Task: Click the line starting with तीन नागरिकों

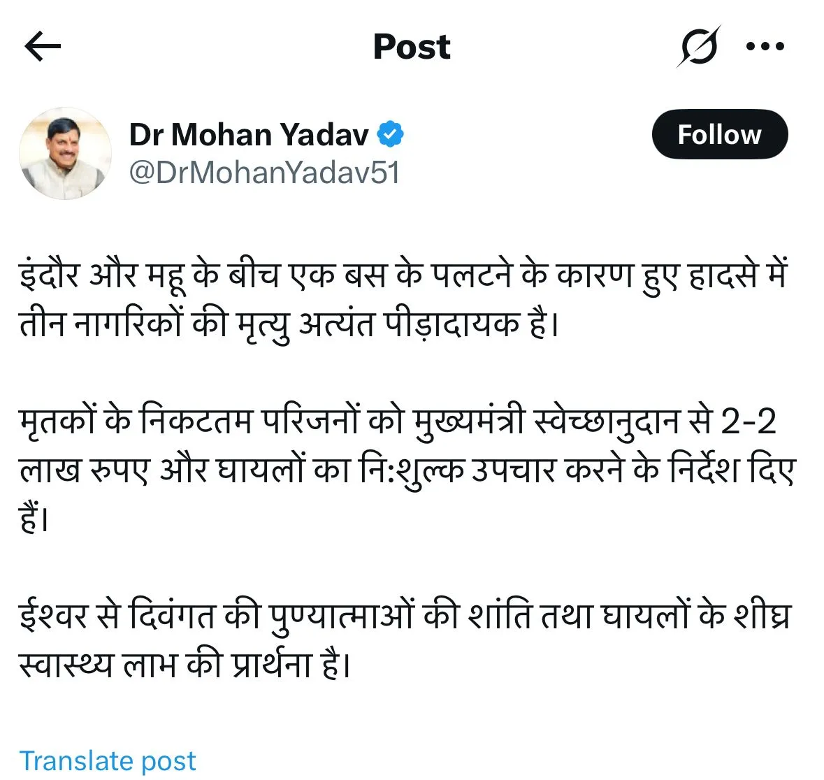Action: tap(289, 324)
